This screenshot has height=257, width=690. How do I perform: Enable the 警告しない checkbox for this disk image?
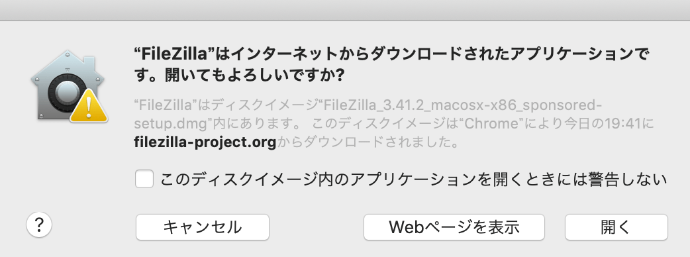click(144, 179)
